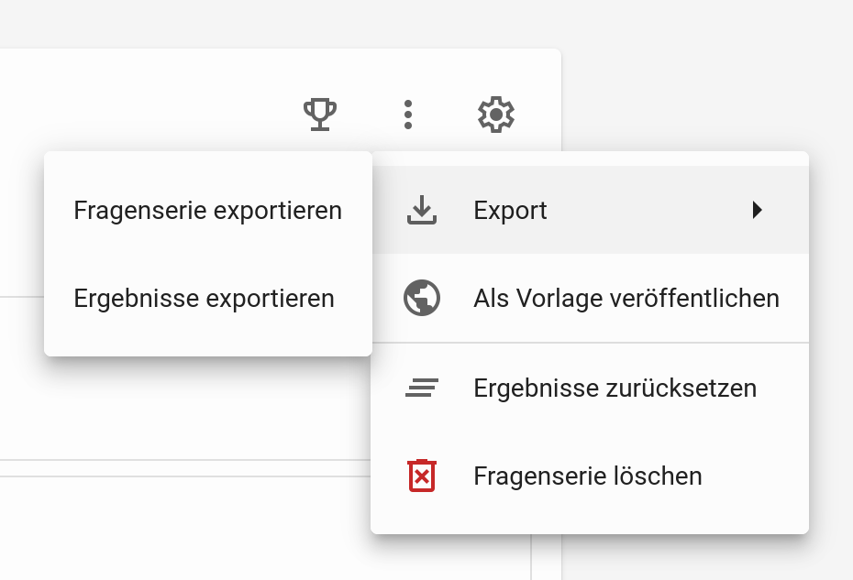
Task: Select Ergebnisse zurücksetzen
Action: (615, 388)
